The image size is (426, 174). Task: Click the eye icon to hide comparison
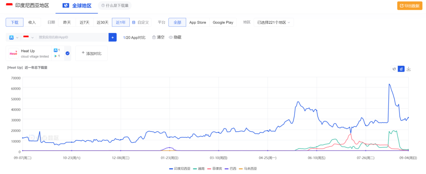[171, 37]
